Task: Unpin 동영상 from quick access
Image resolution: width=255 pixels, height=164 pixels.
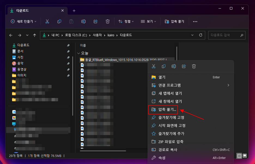Action: 68,69
